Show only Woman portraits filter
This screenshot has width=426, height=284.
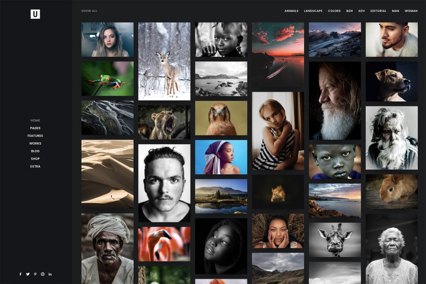pyautogui.click(x=411, y=11)
